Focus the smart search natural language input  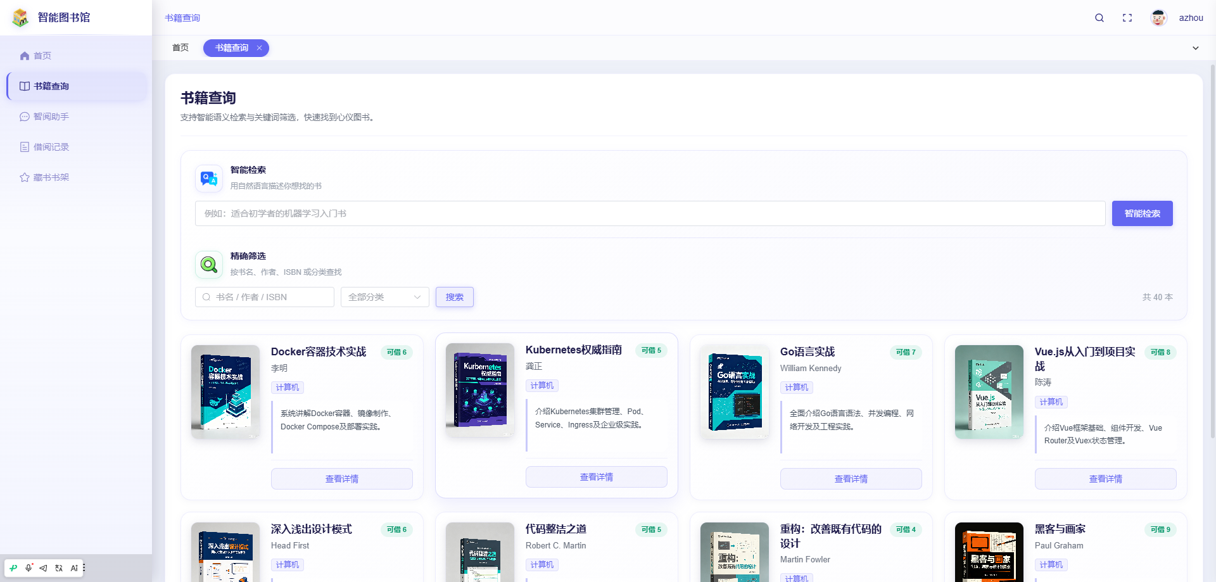click(650, 213)
